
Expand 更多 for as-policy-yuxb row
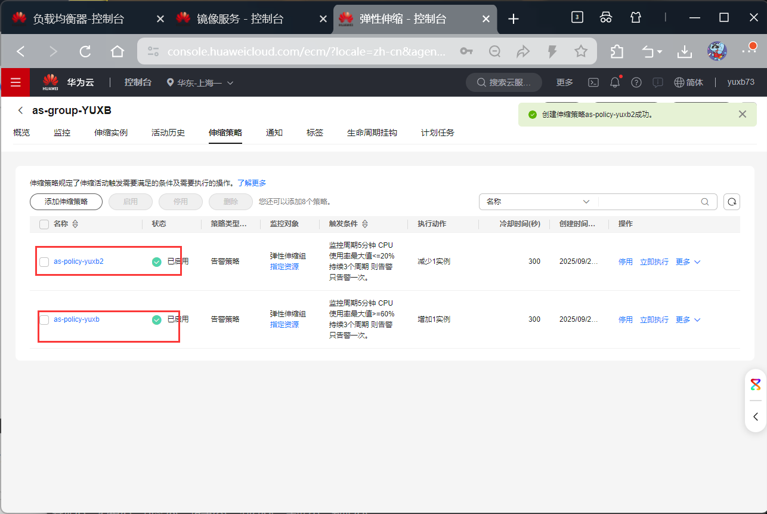688,319
